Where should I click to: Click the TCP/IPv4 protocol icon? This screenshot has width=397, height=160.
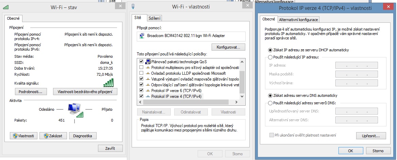pyautogui.click(x=148, y=96)
